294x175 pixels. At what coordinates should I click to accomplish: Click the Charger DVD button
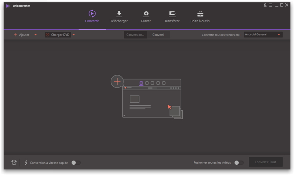[58, 35]
